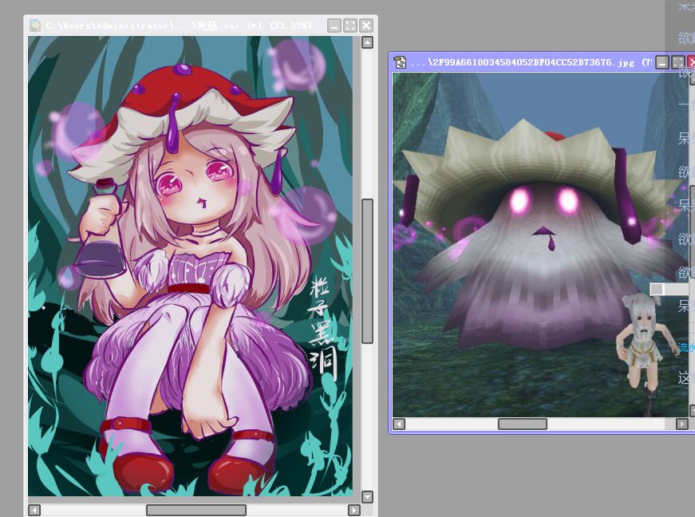
Task: Close the 死菇.sai canvas window
Action: [366, 26]
